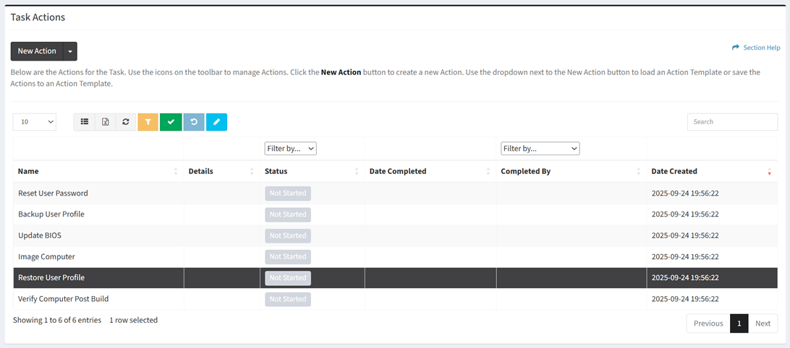This screenshot has height=348, width=790.
Task: Sort by the Name column header
Action: [28, 172]
